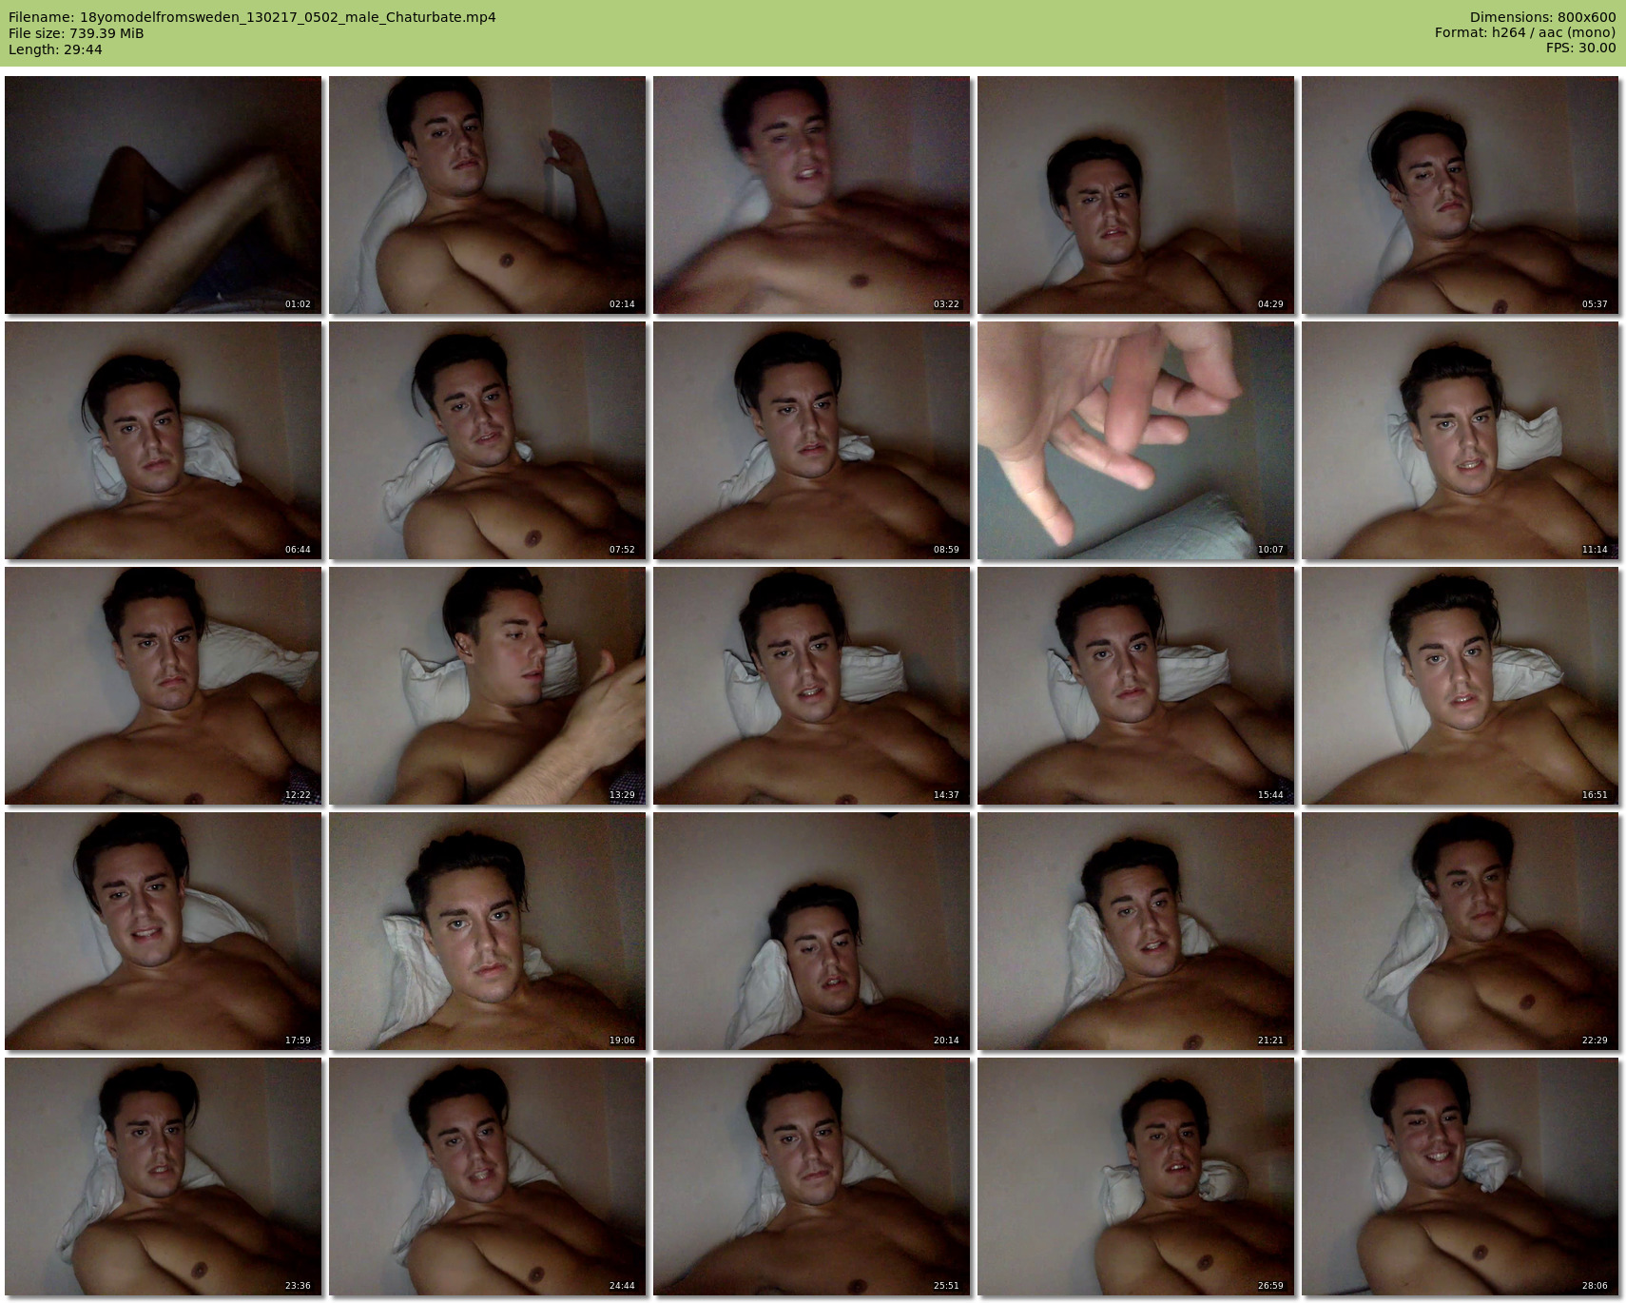
Task: Click the thumbnail stamped 25:51
Action: pos(811,1177)
